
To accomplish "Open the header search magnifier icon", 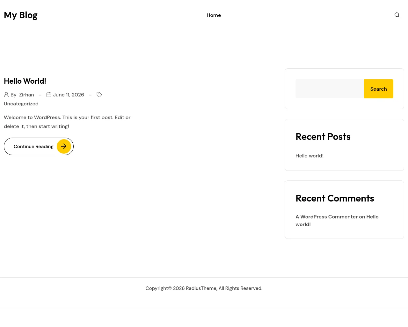I will pyautogui.click(x=397, y=15).
